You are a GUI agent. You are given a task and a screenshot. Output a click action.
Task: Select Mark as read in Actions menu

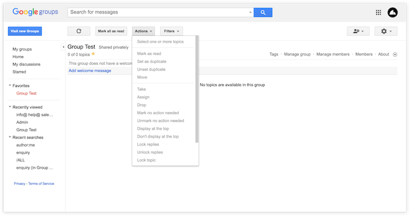click(x=149, y=53)
